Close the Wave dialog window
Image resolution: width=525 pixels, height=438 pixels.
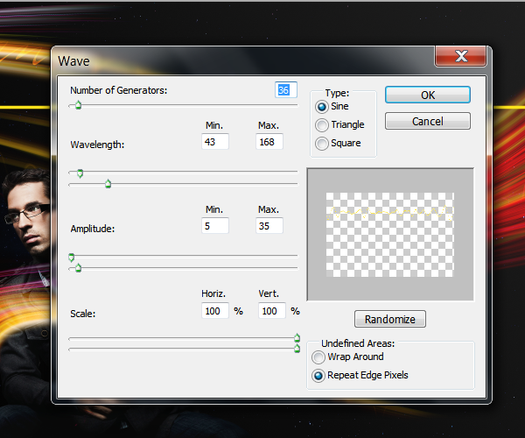click(x=461, y=56)
